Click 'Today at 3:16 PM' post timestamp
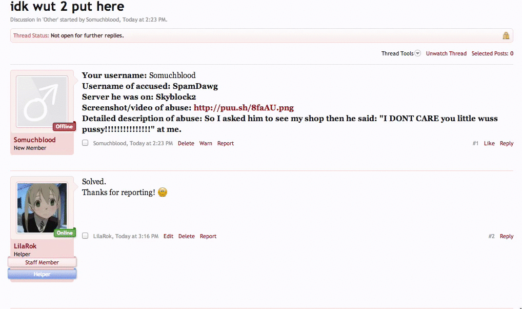 [137, 236]
